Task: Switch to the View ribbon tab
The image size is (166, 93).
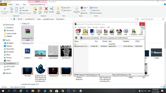Action: coord(24,4)
